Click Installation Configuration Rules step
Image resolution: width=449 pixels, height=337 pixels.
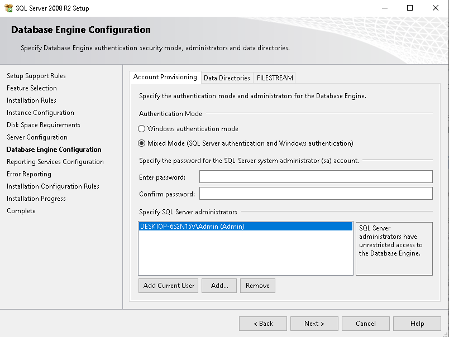coord(53,186)
